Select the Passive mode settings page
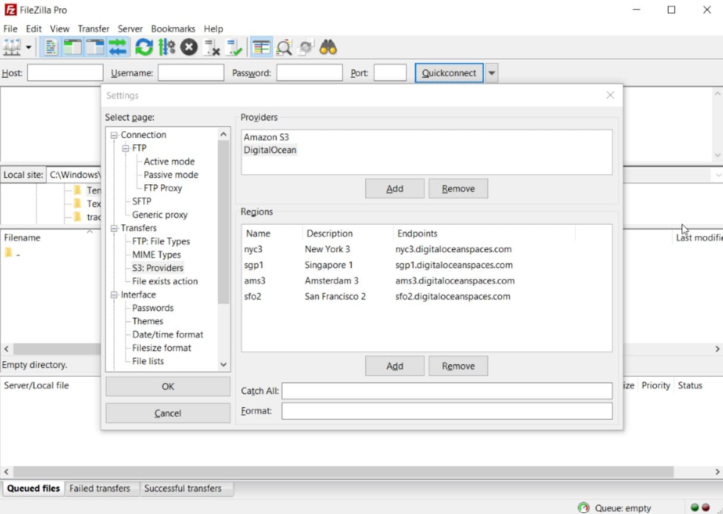723x514 pixels. point(171,175)
